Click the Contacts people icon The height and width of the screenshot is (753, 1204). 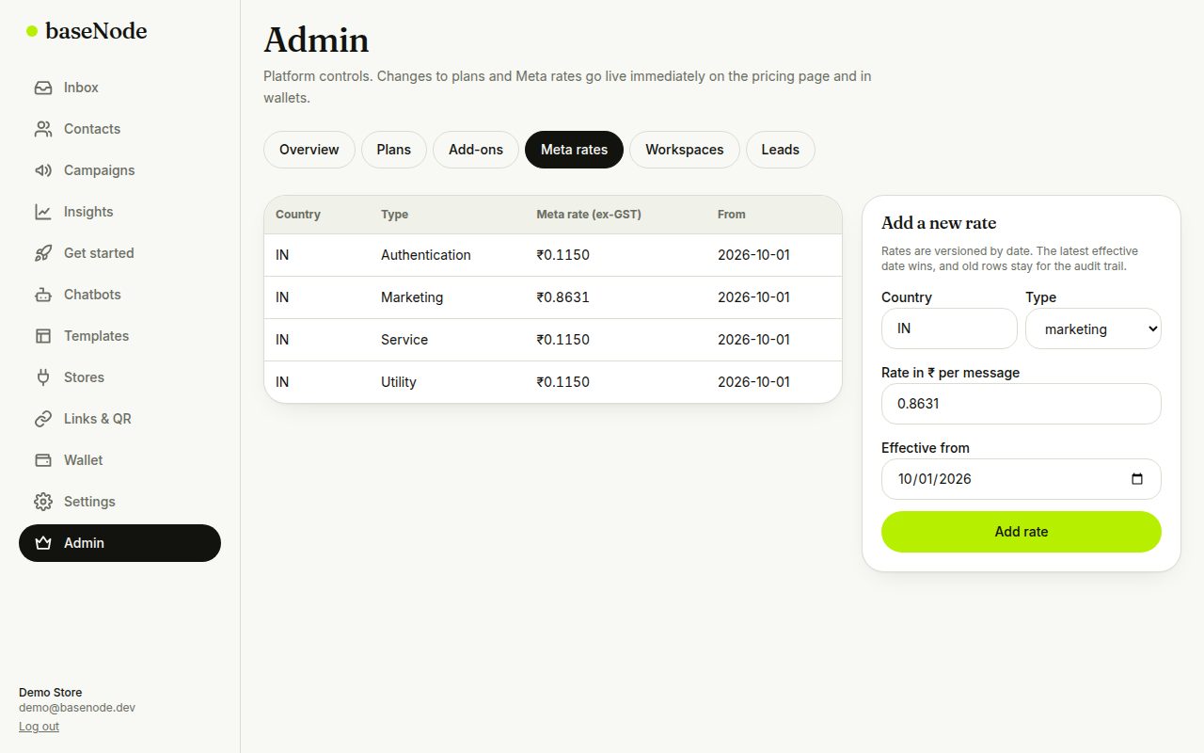click(x=43, y=129)
